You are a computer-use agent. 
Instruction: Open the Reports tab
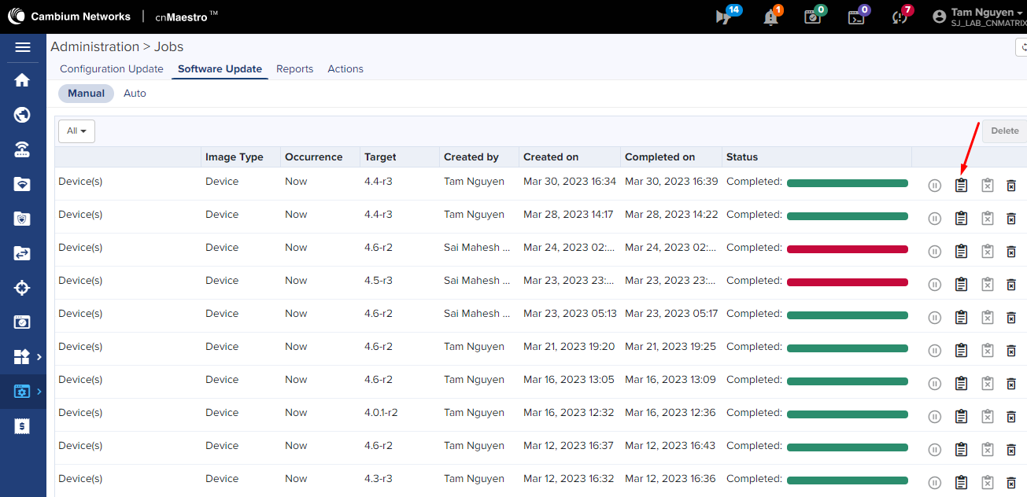[294, 69]
